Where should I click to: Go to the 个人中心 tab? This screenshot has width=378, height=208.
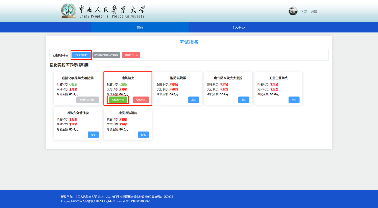238,27
